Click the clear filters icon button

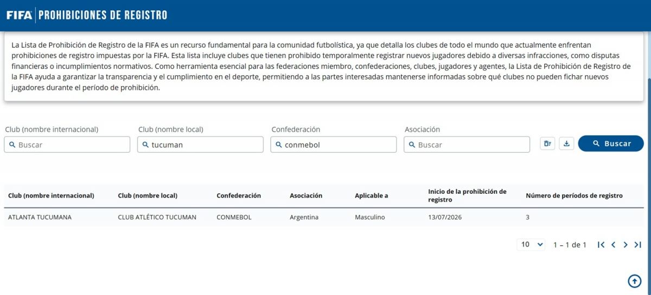(547, 143)
